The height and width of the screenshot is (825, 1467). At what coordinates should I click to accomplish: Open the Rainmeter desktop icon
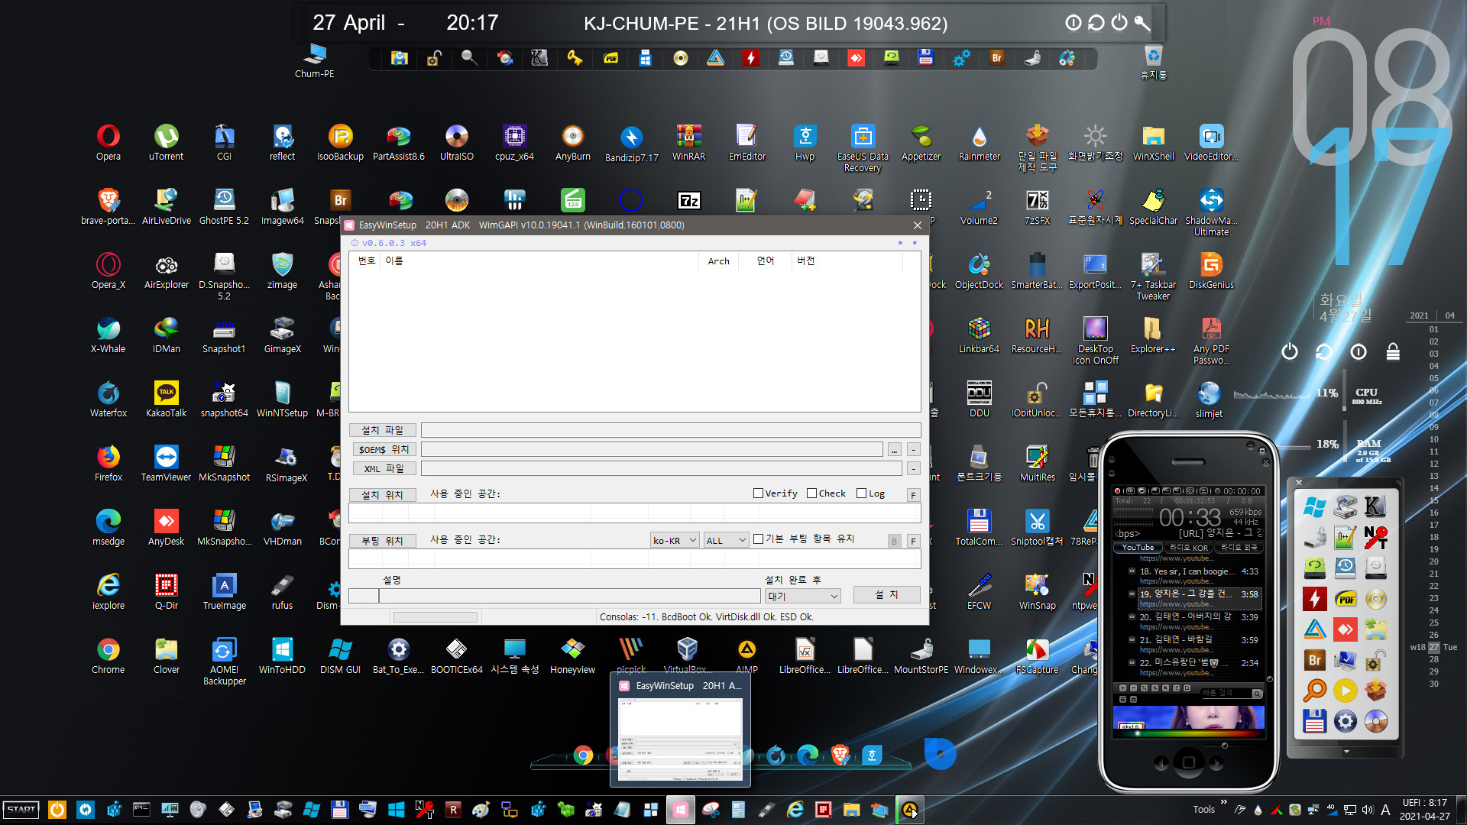click(979, 142)
